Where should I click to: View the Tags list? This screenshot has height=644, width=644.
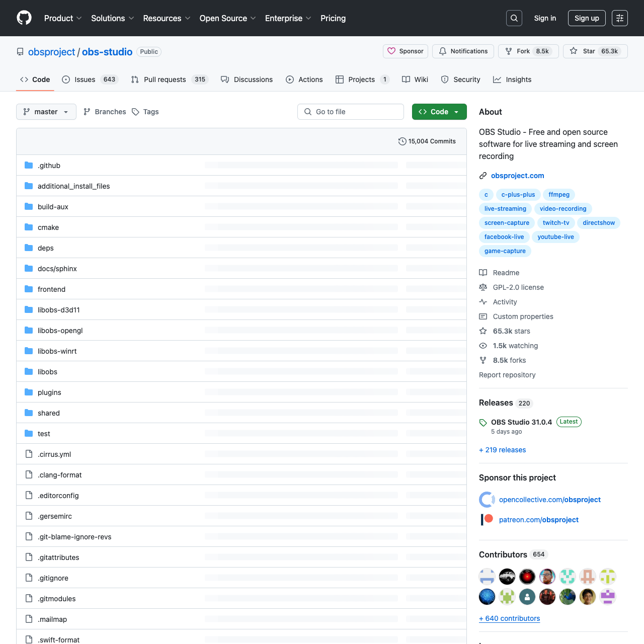tap(145, 112)
